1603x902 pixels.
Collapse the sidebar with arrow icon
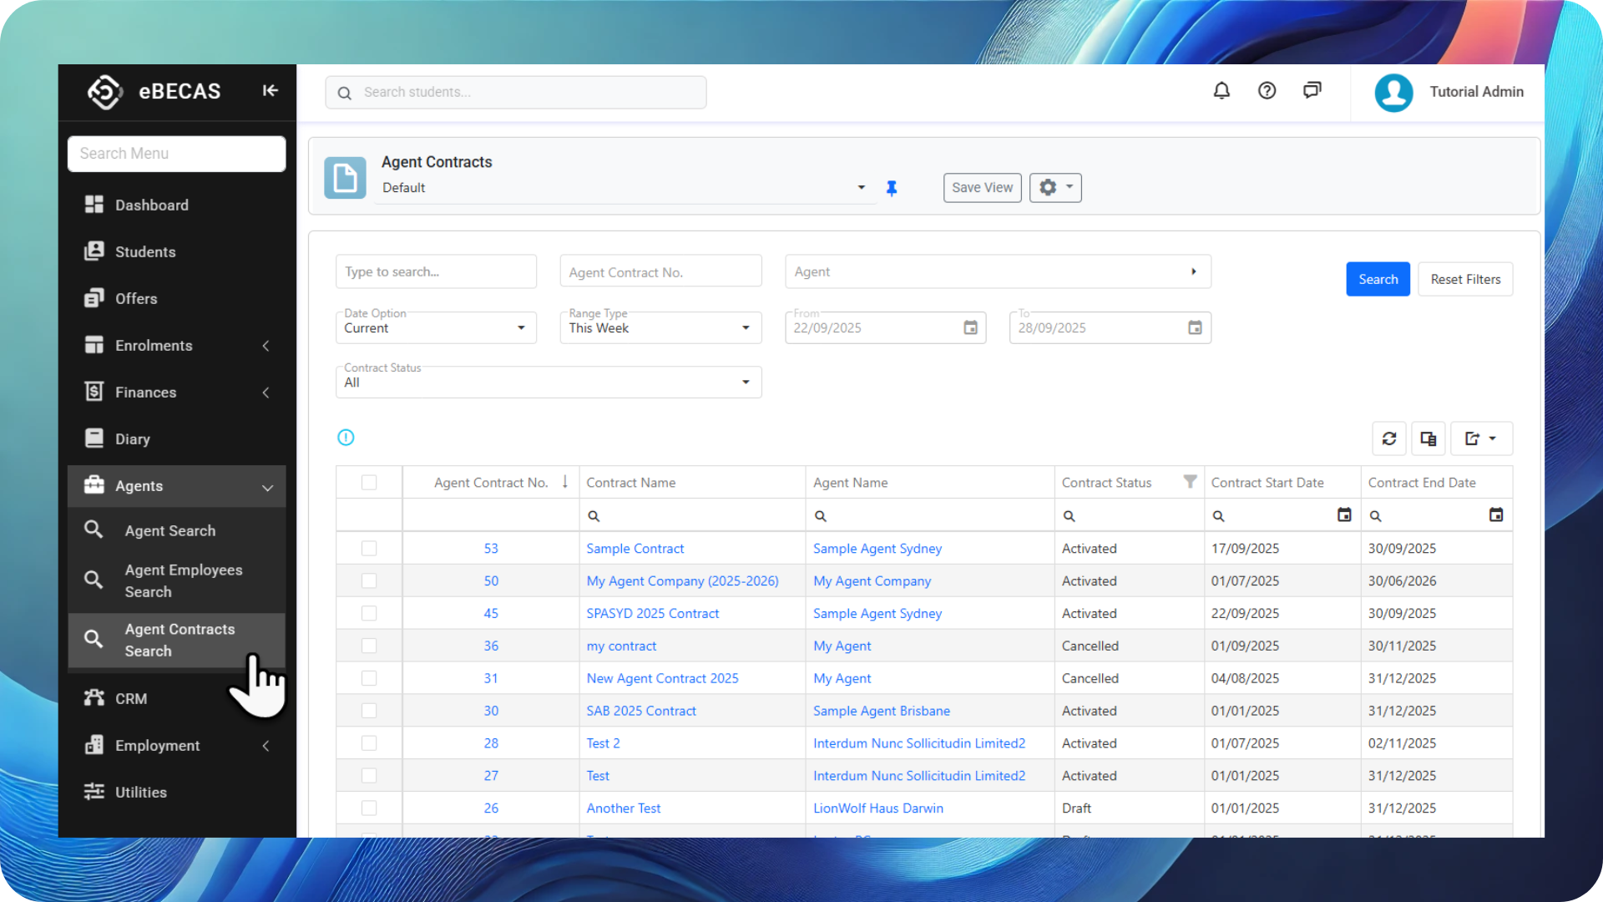[x=270, y=91]
